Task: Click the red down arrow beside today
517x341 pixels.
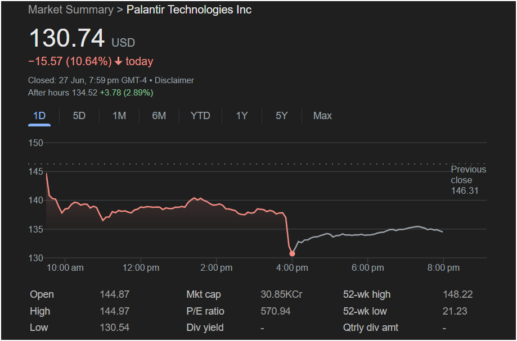Action: click(118, 62)
